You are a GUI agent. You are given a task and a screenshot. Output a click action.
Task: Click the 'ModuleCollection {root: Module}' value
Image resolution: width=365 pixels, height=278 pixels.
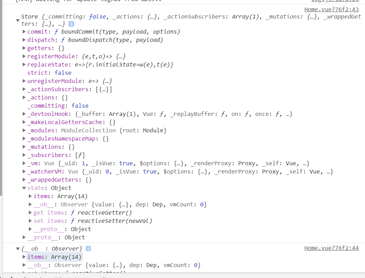(x=114, y=130)
